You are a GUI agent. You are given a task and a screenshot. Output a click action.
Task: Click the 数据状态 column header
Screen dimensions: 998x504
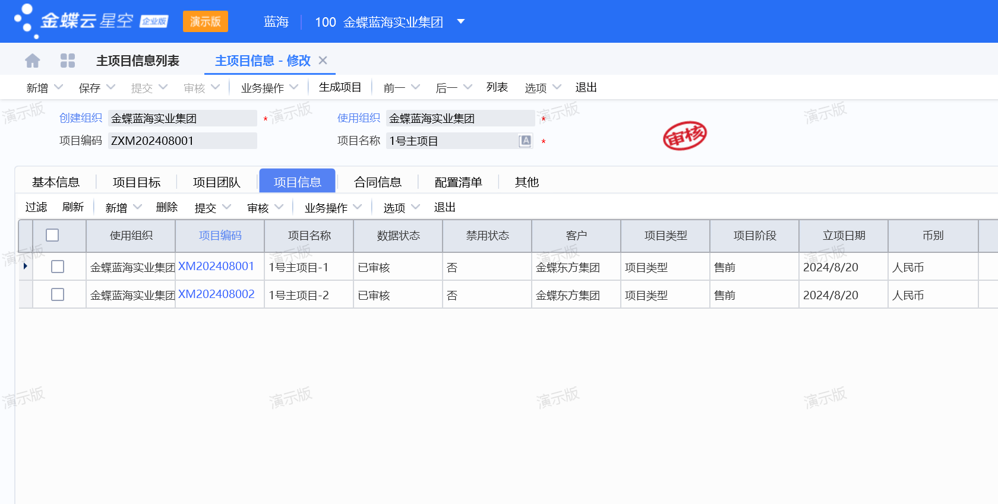click(x=399, y=236)
